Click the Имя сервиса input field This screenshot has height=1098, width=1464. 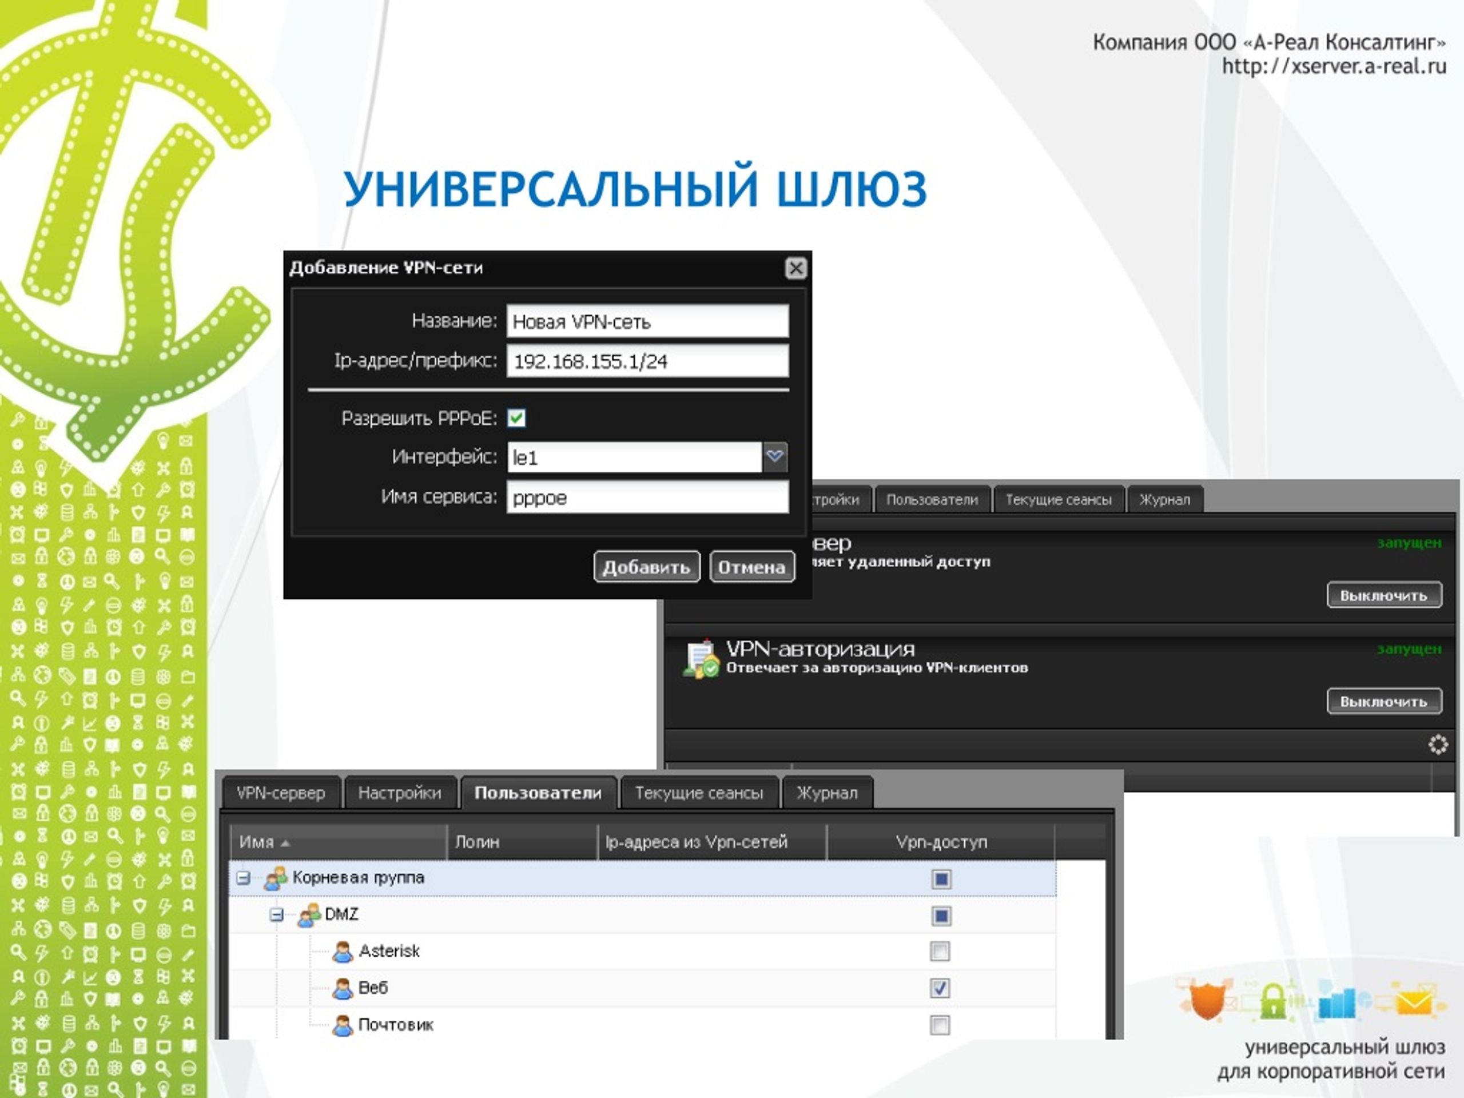click(x=647, y=497)
